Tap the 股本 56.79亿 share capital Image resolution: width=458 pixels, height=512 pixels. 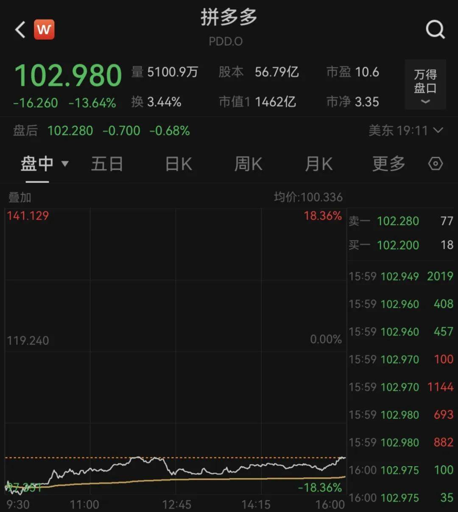[259, 72]
